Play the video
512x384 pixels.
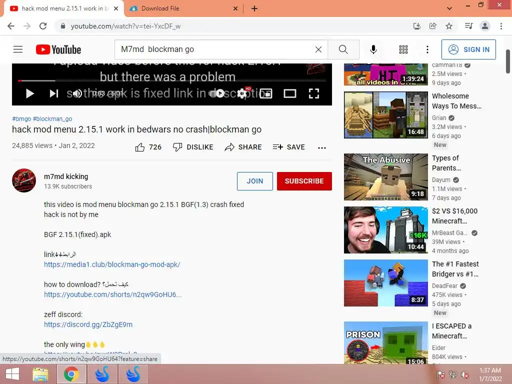click(x=29, y=93)
